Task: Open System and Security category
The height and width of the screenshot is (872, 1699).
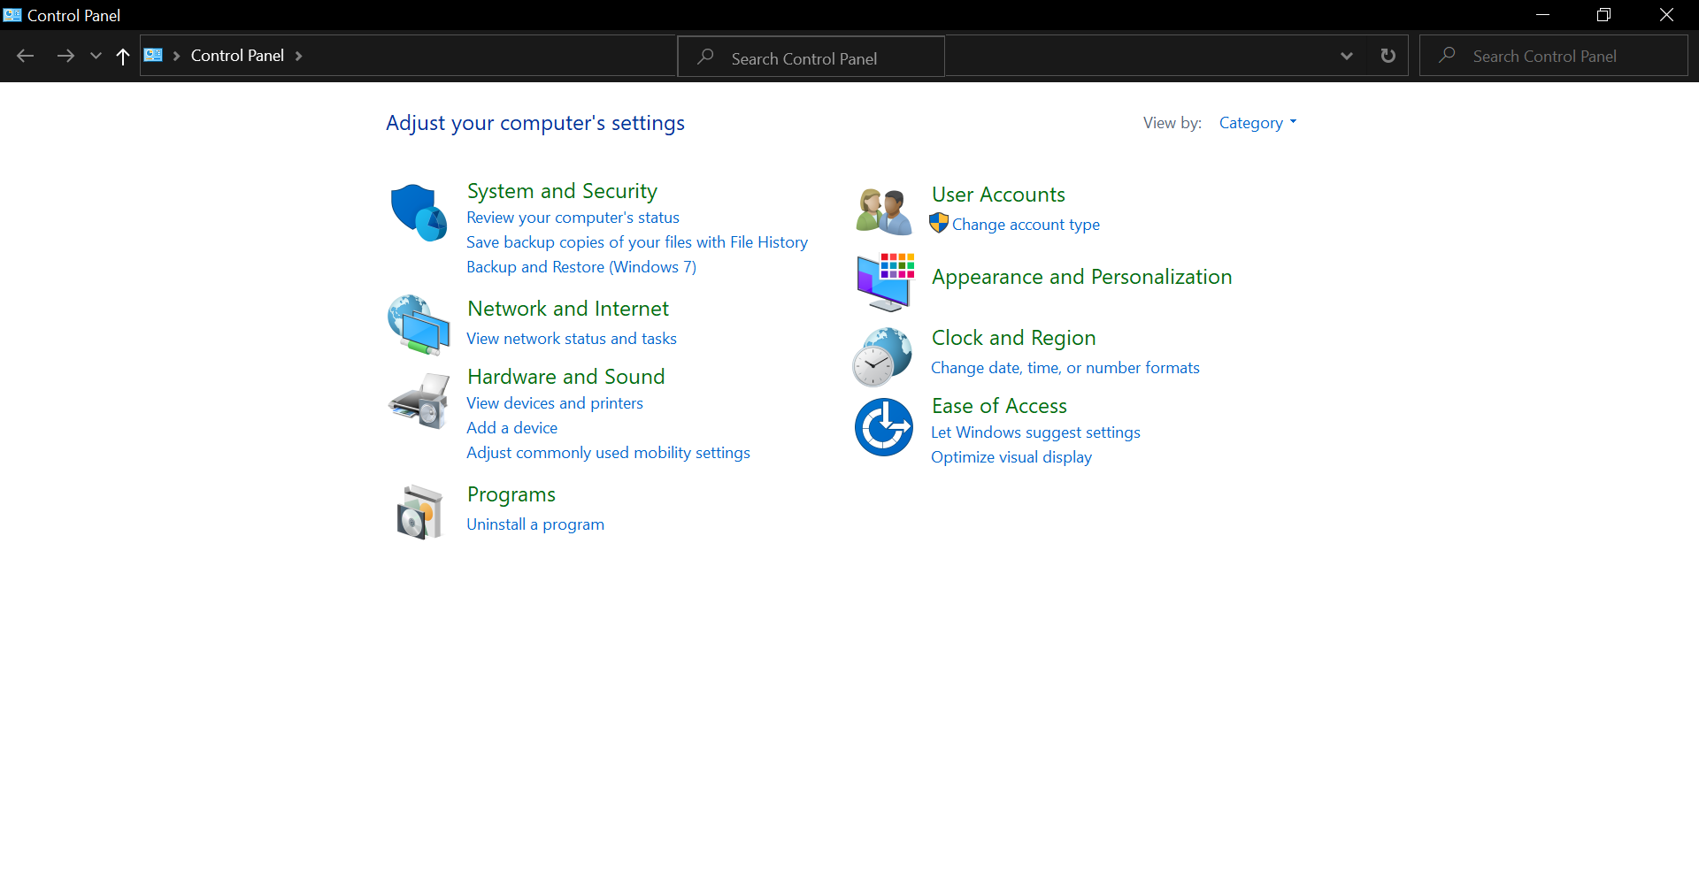Action: (x=562, y=191)
